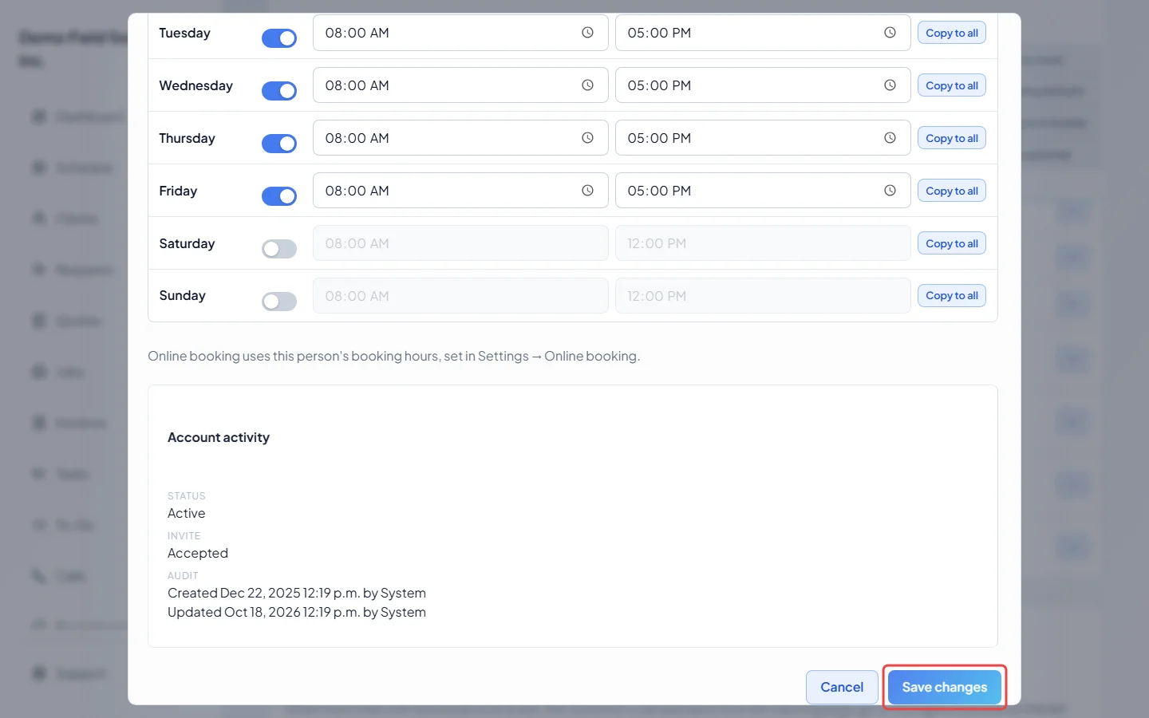The width and height of the screenshot is (1149, 718).
Task: Save changes to the user
Action: click(945, 687)
